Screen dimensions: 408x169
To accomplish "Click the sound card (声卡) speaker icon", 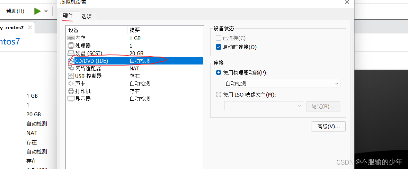I will tap(71, 83).
